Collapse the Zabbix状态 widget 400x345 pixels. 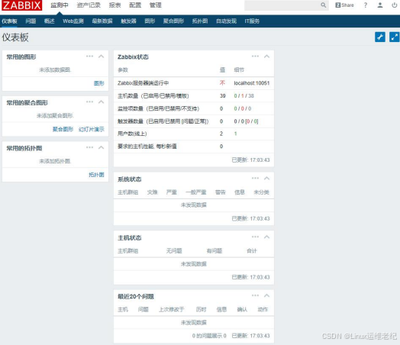(x=266, y=56)
